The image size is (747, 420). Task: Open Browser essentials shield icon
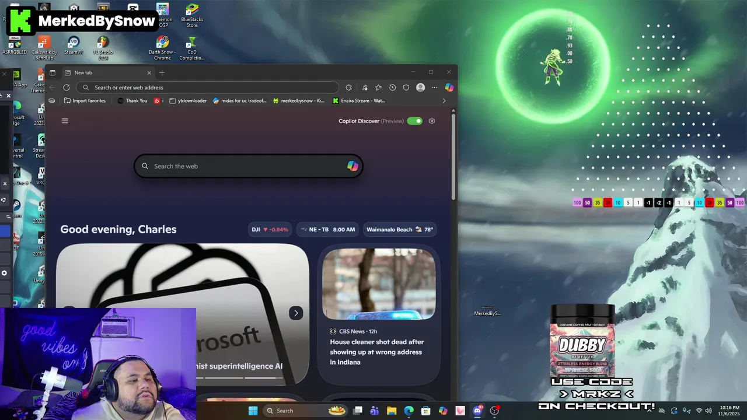pyautogui.click(x=406, y=87)
